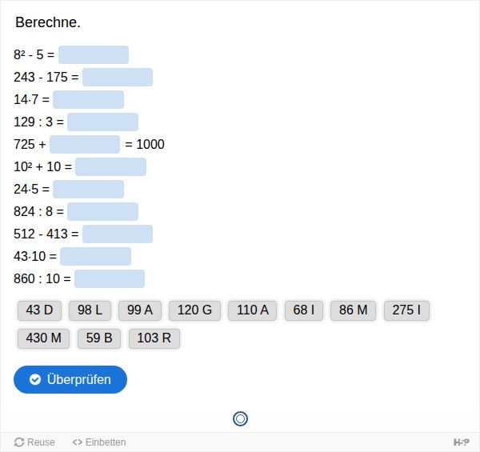
Task: Pick the 120 G answer tile
Action: tap(194, 310)
